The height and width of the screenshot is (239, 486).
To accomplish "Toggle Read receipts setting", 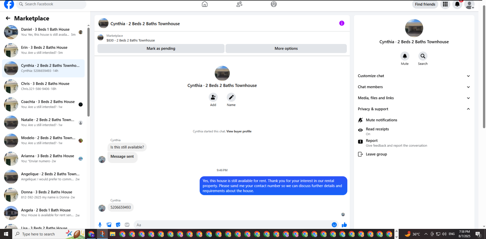I will click(414, 131).
